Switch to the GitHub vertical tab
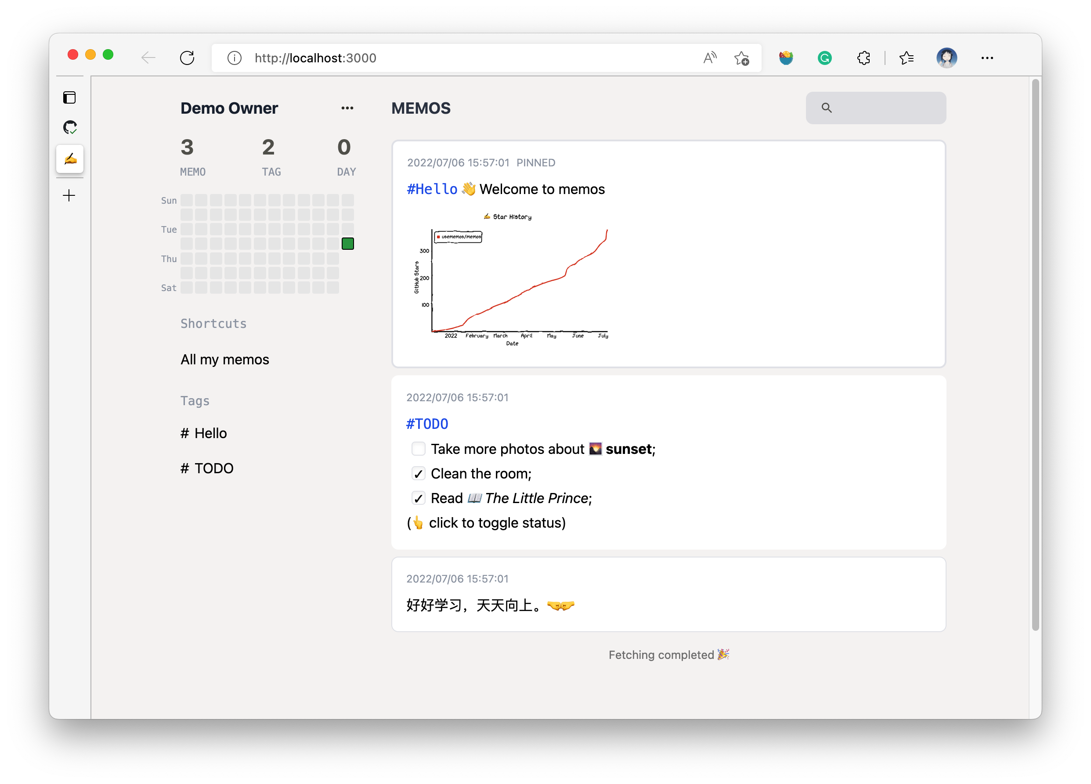1091x784 pixels. [70, 127]
